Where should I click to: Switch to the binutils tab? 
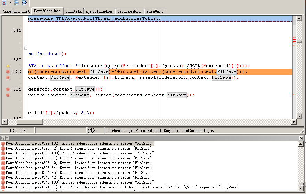click(73, 11)
